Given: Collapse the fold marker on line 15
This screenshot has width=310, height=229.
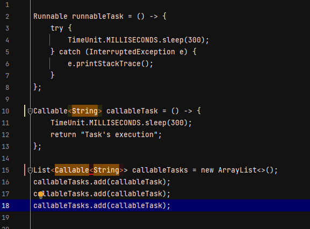Looking at the screenshot, I should click(30, 170).
